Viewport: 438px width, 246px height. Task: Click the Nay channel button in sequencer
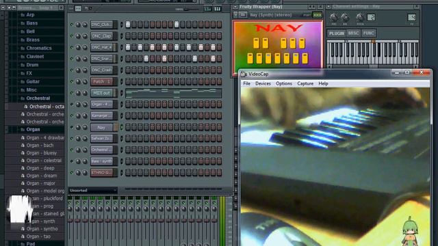(x=102, y=127)
